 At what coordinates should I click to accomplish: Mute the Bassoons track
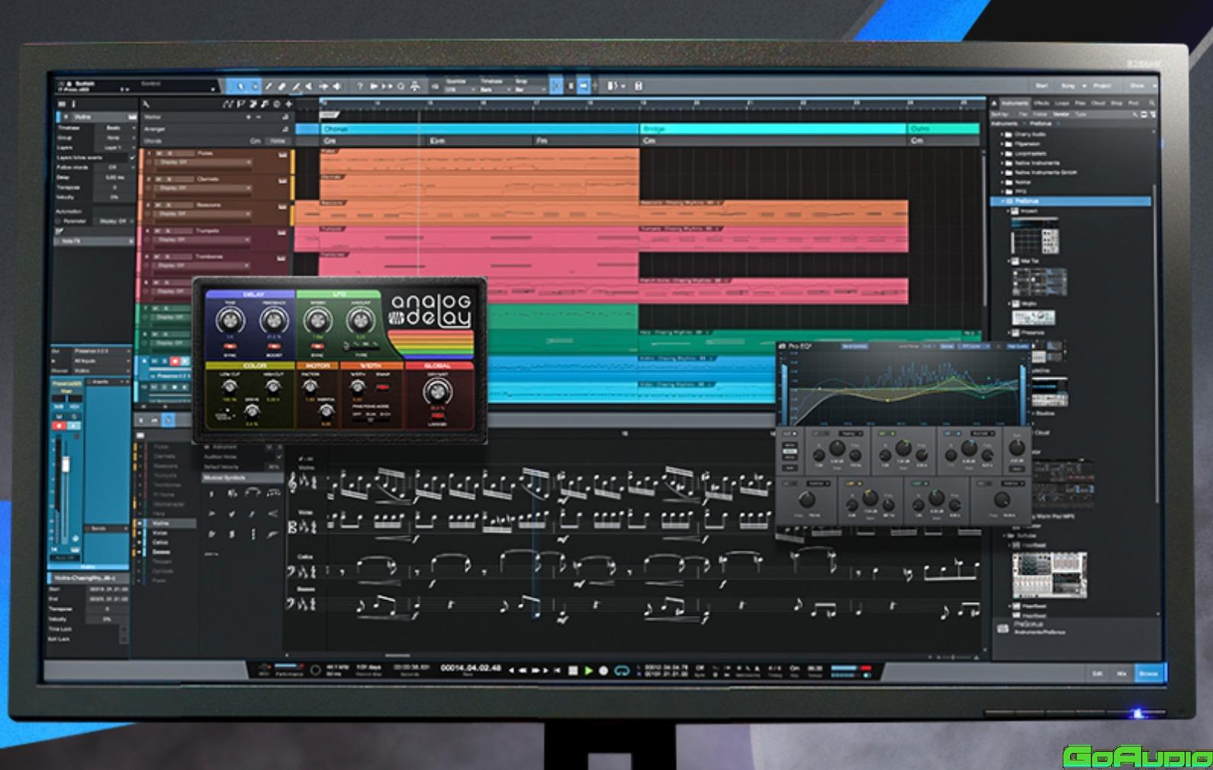pos(158,205)
